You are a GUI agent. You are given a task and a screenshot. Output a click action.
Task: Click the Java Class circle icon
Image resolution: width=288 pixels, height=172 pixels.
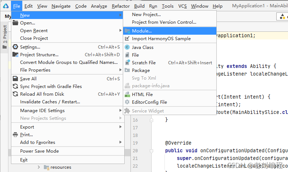127,47
